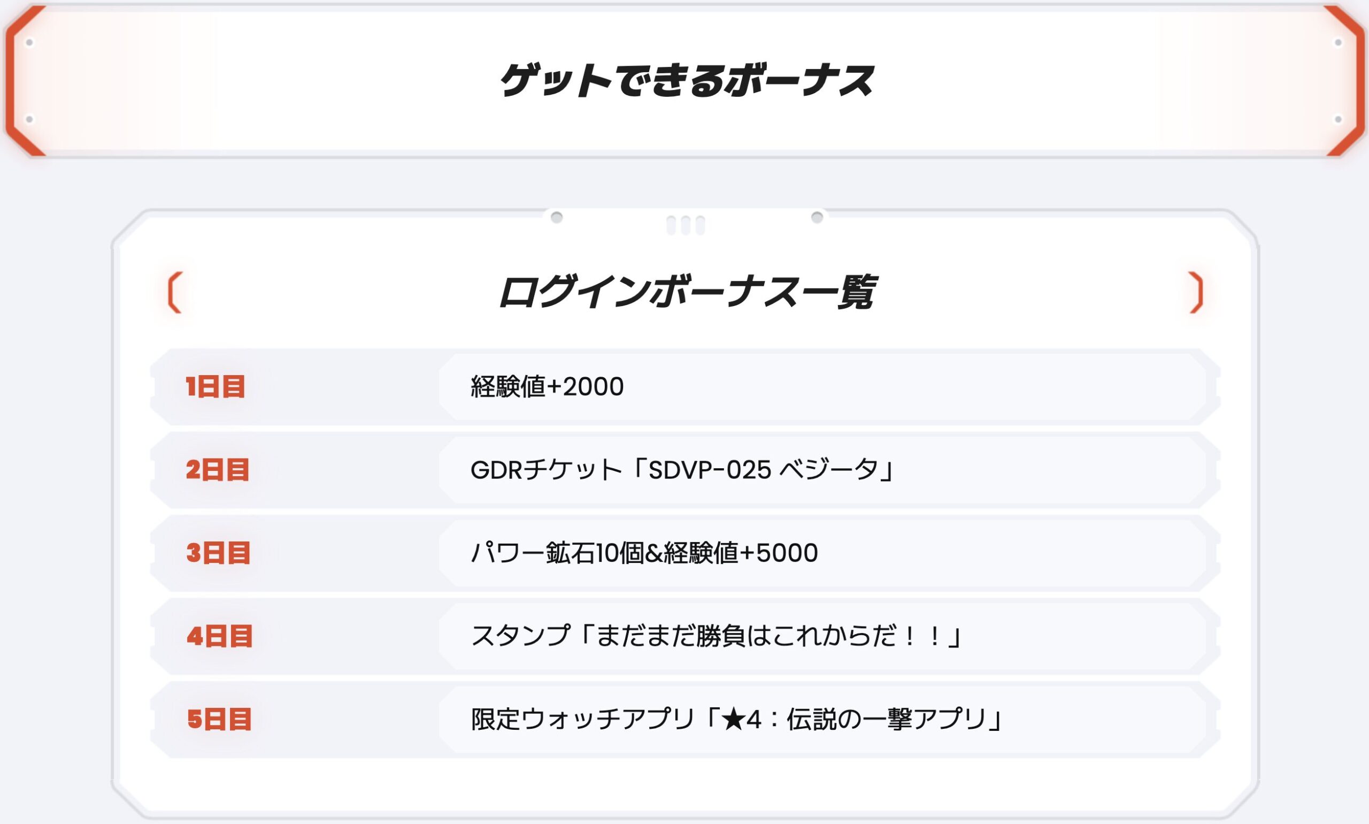Select the 2日目 day label
The width and height of the screenshot is (1369, 824).
[218, 470]
